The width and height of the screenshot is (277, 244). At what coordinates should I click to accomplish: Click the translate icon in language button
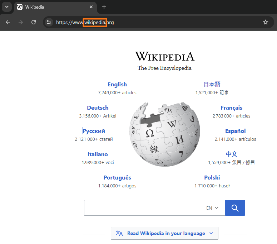coord(119,233)
